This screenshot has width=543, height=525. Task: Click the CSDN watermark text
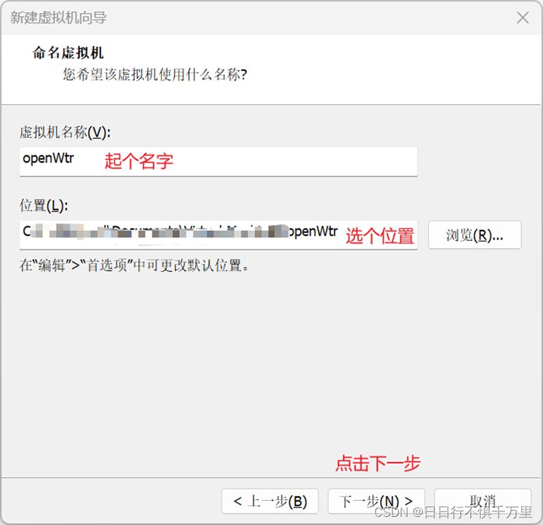[453, 511]
